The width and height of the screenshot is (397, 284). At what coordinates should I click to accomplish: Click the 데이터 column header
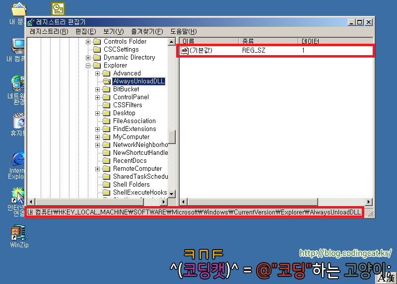[335, 41]
